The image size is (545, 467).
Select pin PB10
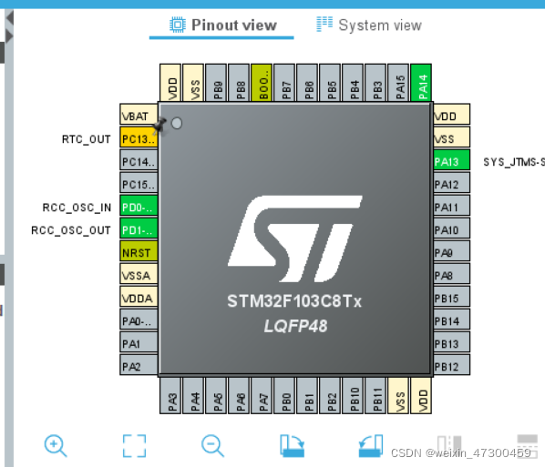(x=353, y=395)
